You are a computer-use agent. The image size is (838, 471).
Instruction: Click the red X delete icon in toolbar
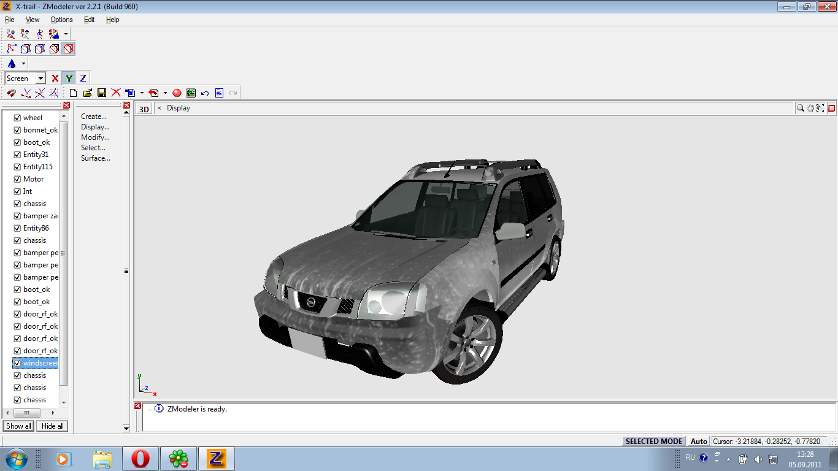coord(116,93)
